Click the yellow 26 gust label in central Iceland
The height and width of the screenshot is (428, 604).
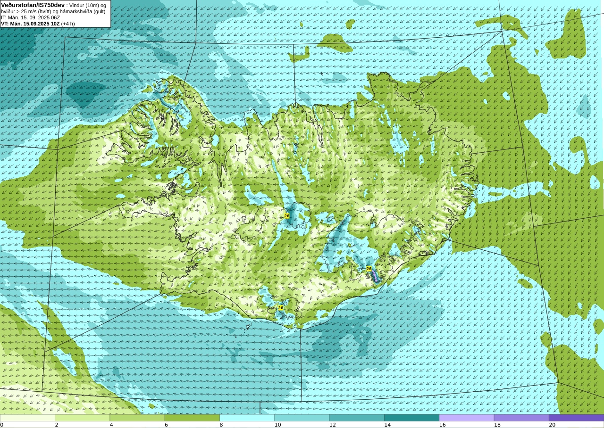(286, 216)
